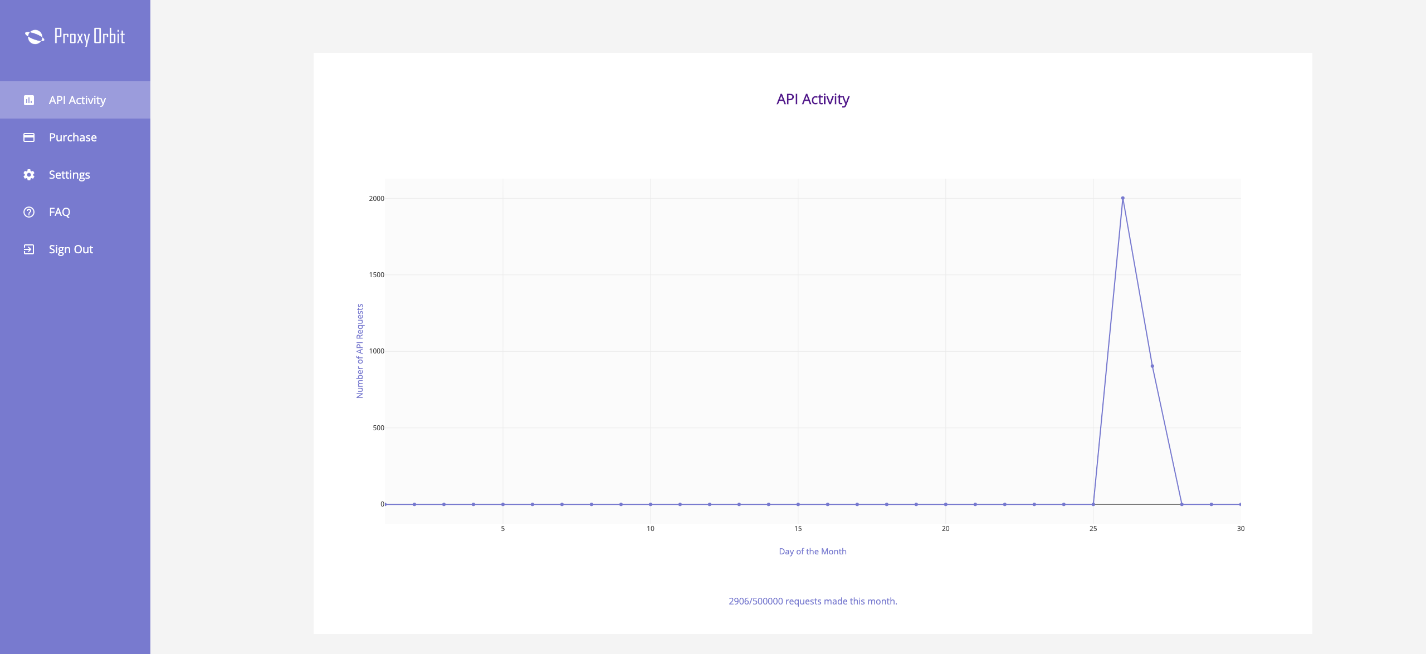Open the API Activity menu item

[75, 100]
